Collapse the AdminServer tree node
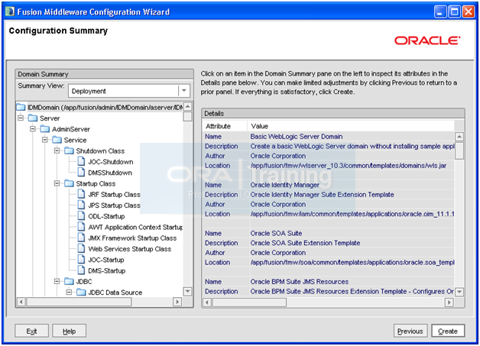Image resolution: width=480 pixels, height=346 pixels. point(33,129)
